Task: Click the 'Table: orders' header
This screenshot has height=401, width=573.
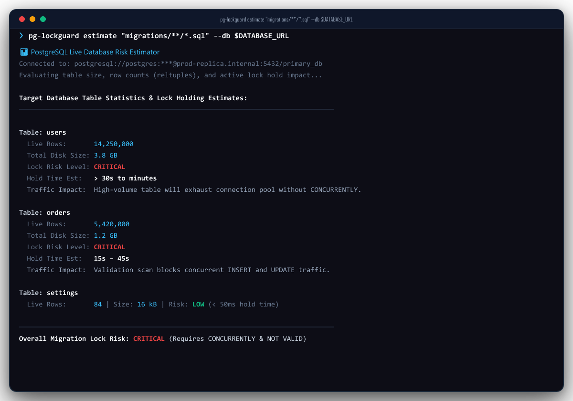Action: 44,212
